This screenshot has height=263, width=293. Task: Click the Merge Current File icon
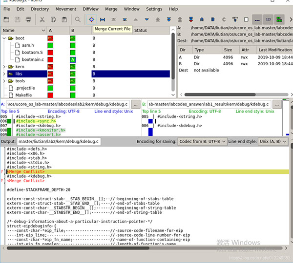coord(91,19)
